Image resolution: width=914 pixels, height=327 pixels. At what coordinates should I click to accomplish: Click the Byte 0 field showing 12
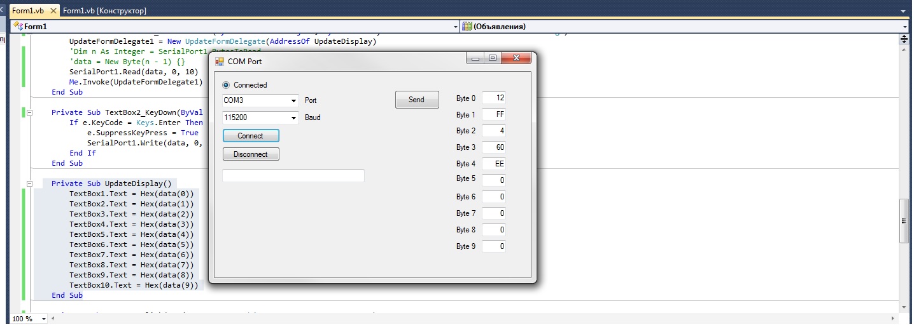click(494, 98)
